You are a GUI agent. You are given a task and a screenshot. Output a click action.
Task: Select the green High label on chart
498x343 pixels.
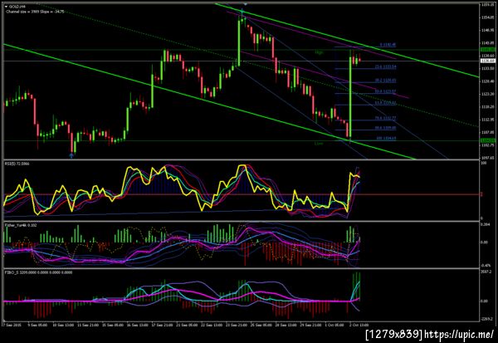(x=319, y=52)
